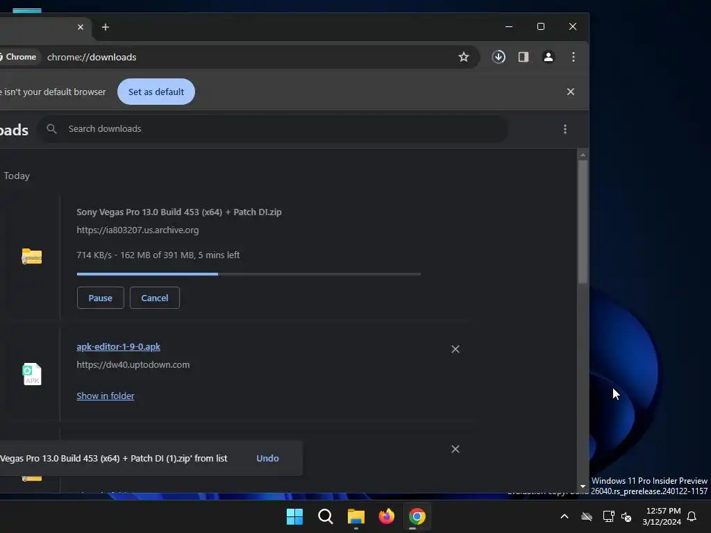The height and width of the screenshot is (533, 711).
Task: Click the Chrome taskbar icon
Action: pyautogui.click(x=417, y=516)
